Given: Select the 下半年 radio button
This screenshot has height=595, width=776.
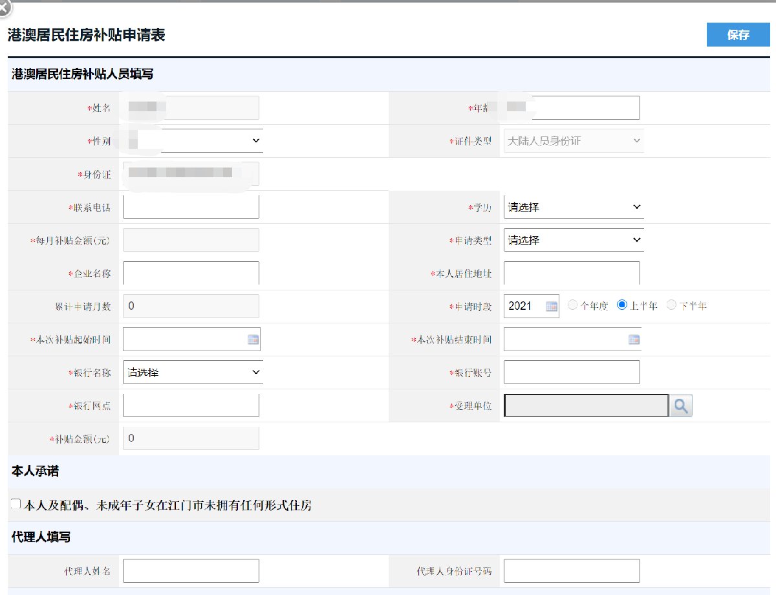Looking at the screenshot, I should coord(671,305).
